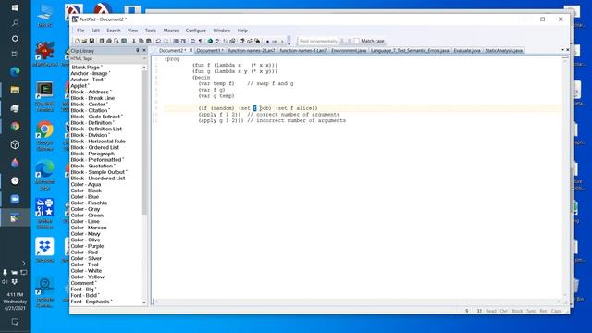Pin the Clip Library panel

[x=138, y=50]
